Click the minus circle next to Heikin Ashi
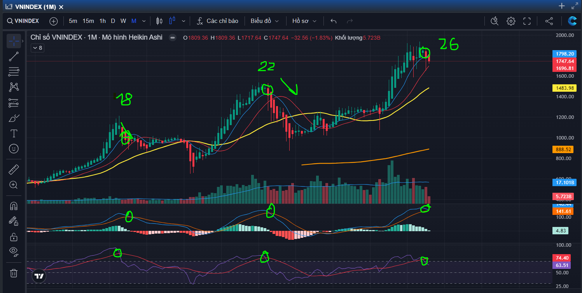 (x=173, y=38)
